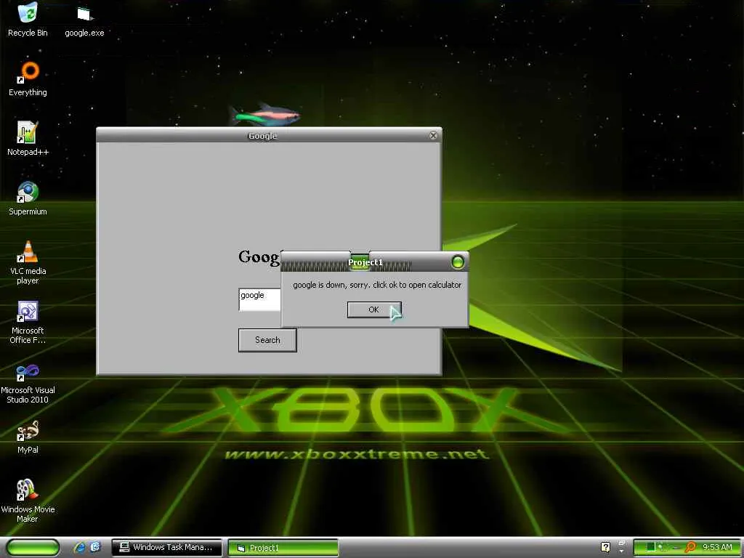The height and width of the screenshot is (558, 744).
Task: Click the help question mark tray icon
Action: [x=605, y=547]
